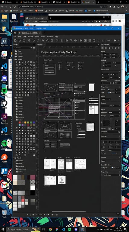The width and height of the screenshot is (129, 232).
Task: Open the Edit menu
Action: 24,37
